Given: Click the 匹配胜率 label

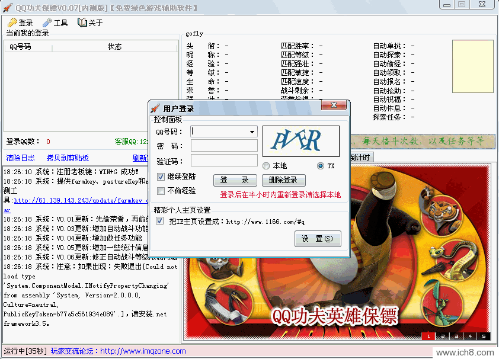Looking at the screenshot, I should 298,46.
